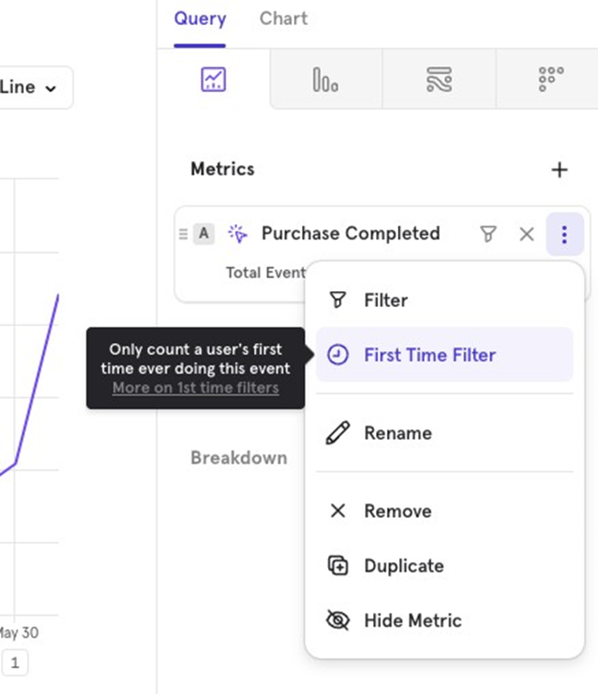This screenshot has height=694, width=598.
Task: Select Duplicate in the metric menu
Action: 404,566
